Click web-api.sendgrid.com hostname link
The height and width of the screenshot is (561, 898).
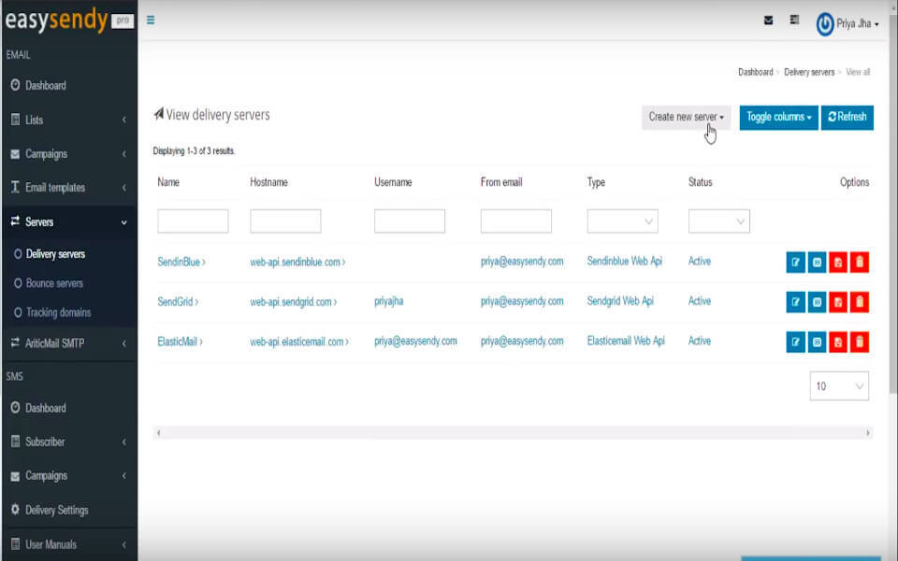point(293,302)
